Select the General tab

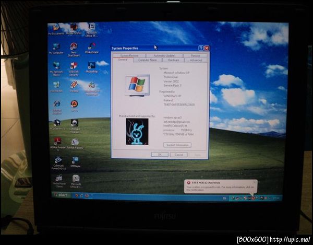123,60
